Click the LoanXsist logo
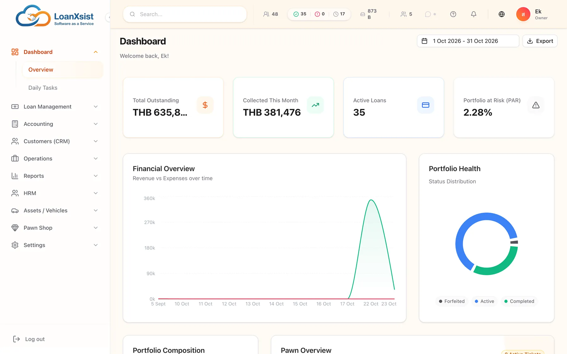 point(55,16)
